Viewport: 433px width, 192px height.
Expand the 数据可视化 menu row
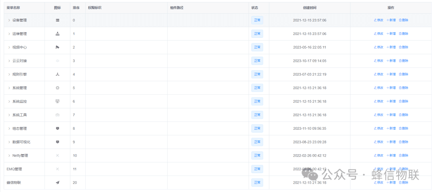point(9,142)
